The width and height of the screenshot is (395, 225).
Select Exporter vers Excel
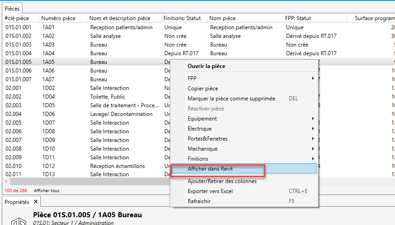pyautogui.click(x=210, y=191)
